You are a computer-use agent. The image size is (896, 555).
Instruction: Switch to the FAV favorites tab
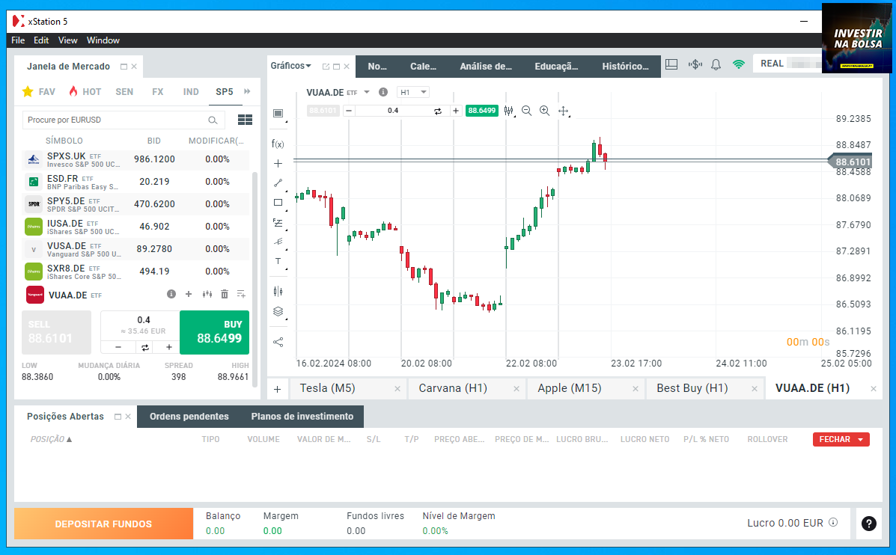[39, 91]
